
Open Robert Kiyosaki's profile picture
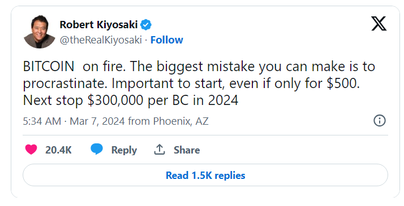(x=40, y=32)
